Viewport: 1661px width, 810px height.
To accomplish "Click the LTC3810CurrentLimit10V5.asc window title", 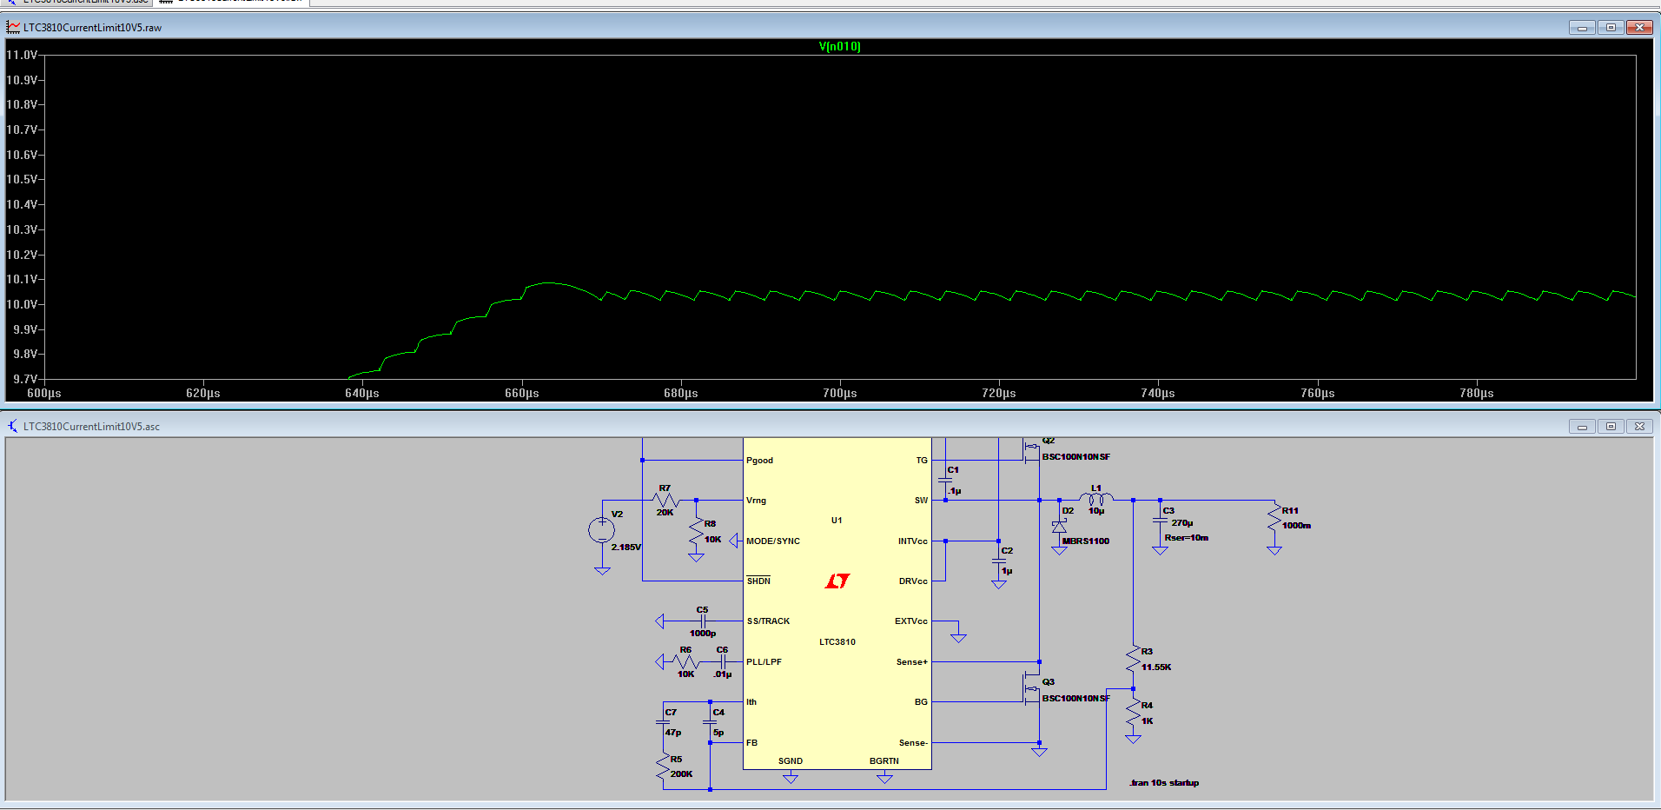I will (x=91, y=427).
